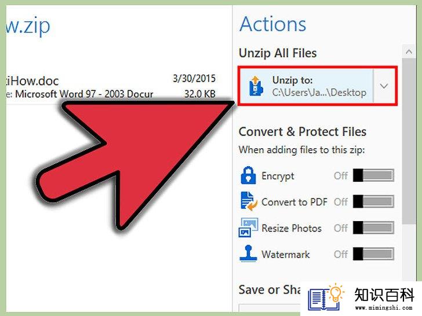
Task: Click the Watermark option label
Action: click(286, 254)
